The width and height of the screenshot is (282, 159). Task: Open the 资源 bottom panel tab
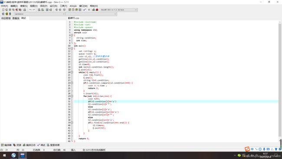pos(17,145)
